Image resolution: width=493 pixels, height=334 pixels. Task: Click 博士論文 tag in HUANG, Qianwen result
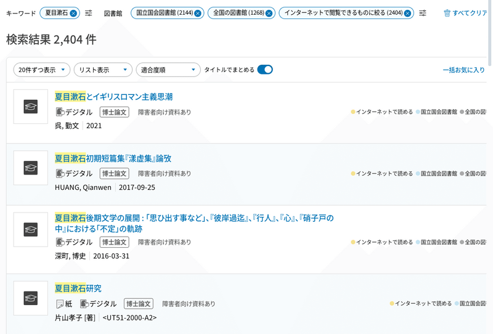click(x=115, y=173)
